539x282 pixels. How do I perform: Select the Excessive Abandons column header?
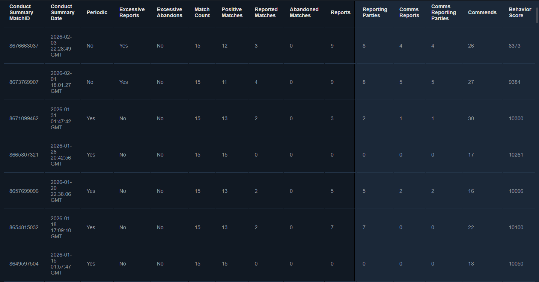pos(169,12)
